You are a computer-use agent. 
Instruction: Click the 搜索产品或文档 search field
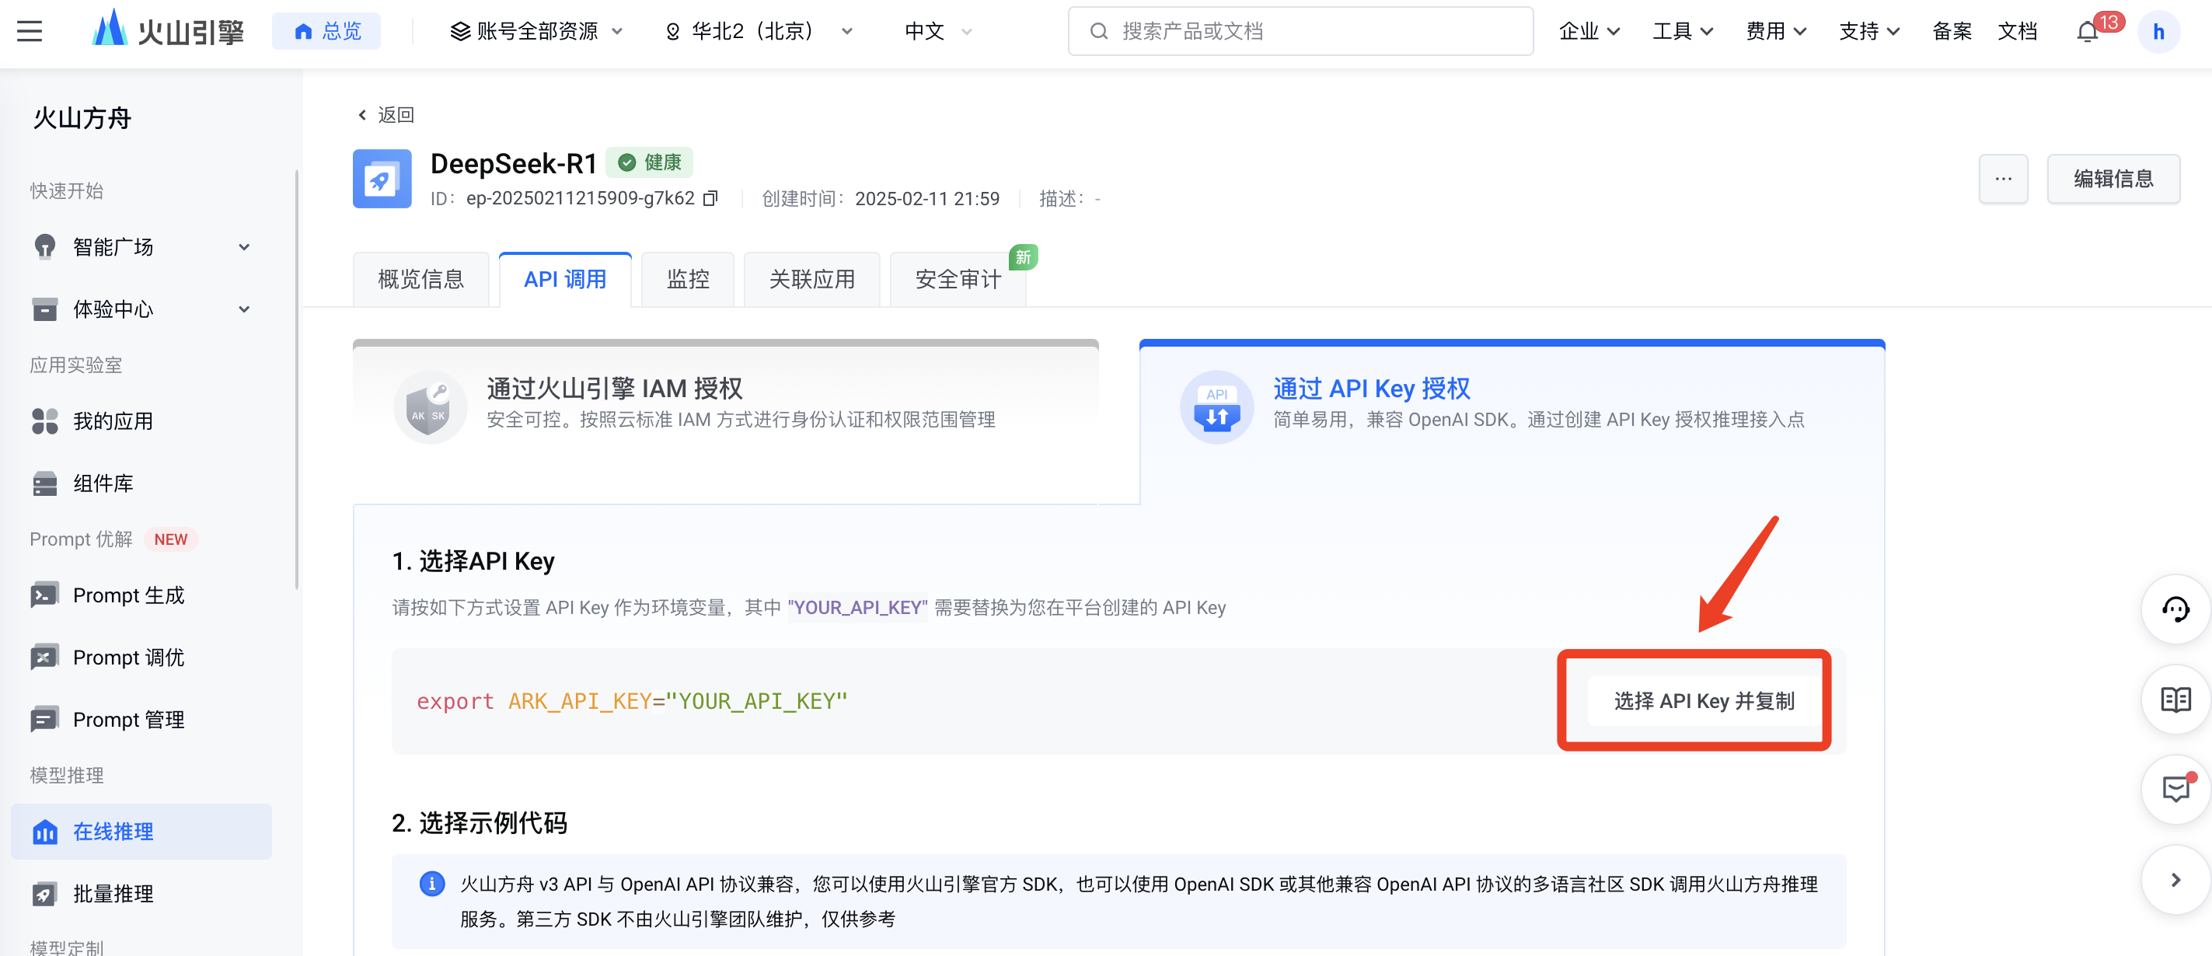[1300, 32]
